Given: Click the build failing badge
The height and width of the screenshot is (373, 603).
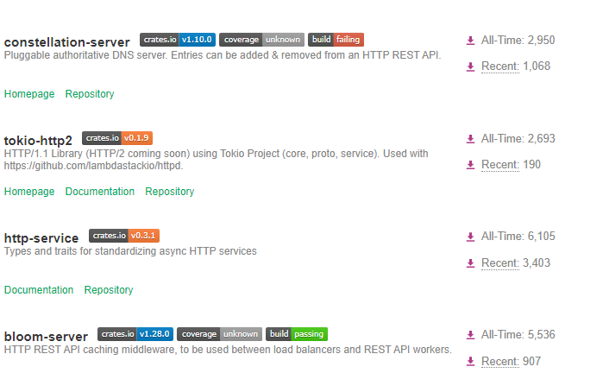Looking at the screenshot, I should point(336,40).
